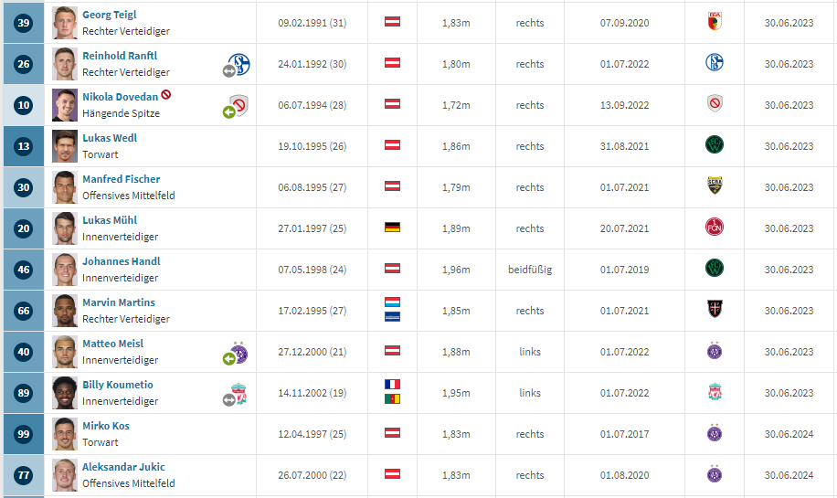Open Georg Teigl player profile
Screen dimensions: 837x498
point(110,15)
